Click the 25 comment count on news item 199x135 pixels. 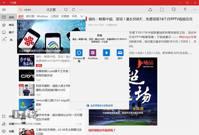click(x=79, y=124)
